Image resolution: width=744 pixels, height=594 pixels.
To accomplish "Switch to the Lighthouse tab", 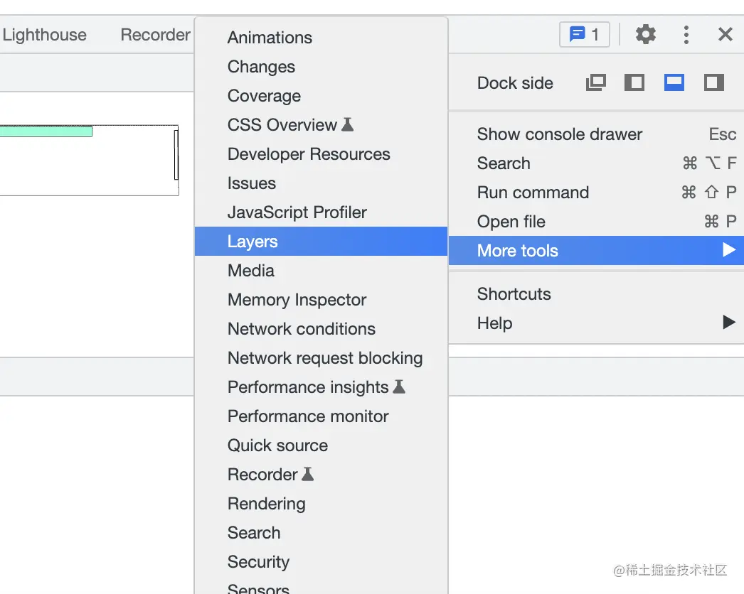I will [x=44, y=35].
